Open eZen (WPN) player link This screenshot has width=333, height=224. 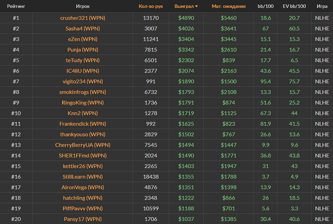[83, 39]
